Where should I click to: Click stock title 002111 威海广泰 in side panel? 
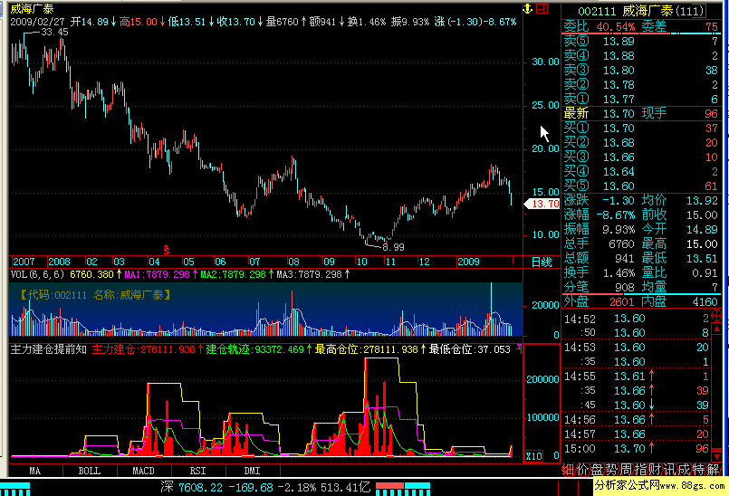[641, 11]
